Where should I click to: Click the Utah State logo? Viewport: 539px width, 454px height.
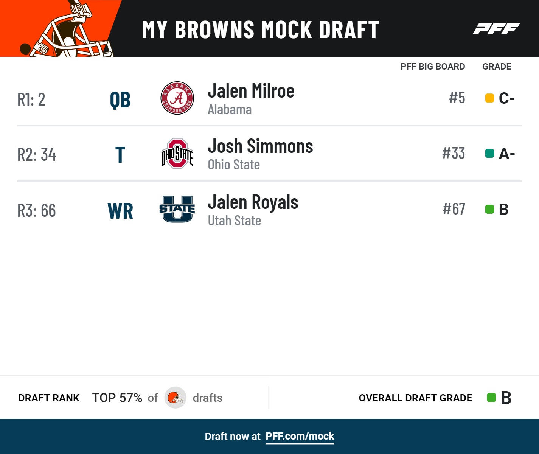coord(177,209)
